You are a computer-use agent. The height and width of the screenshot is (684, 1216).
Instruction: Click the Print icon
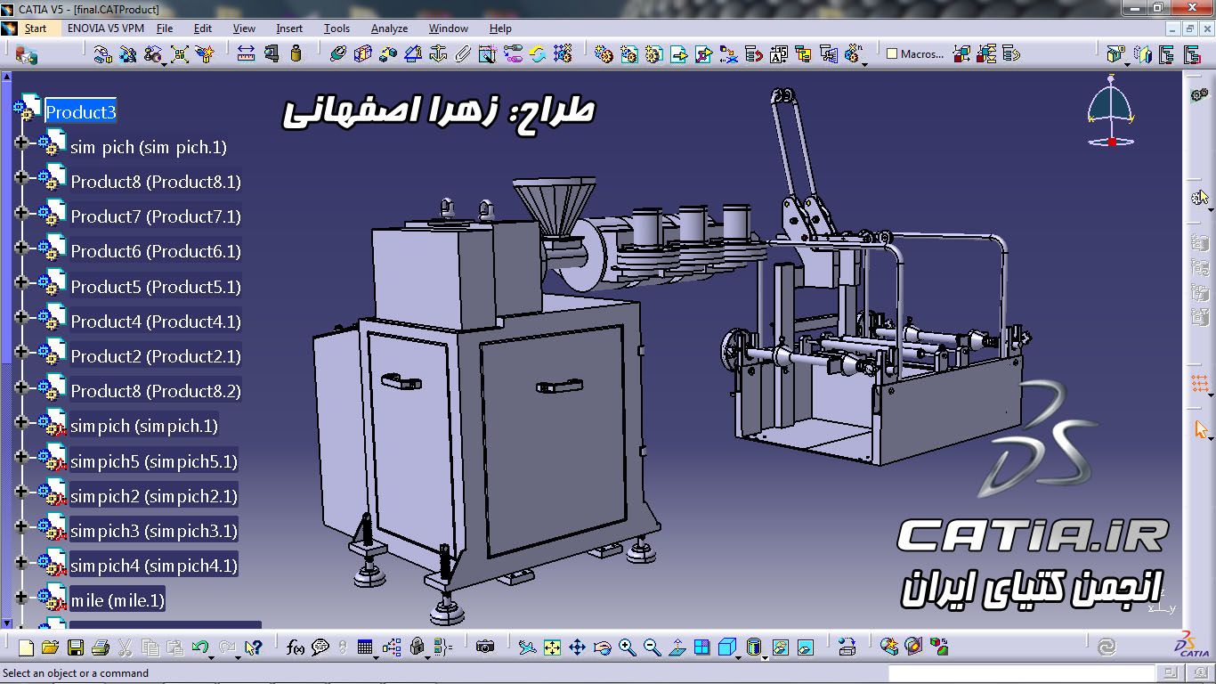[101, 647]
